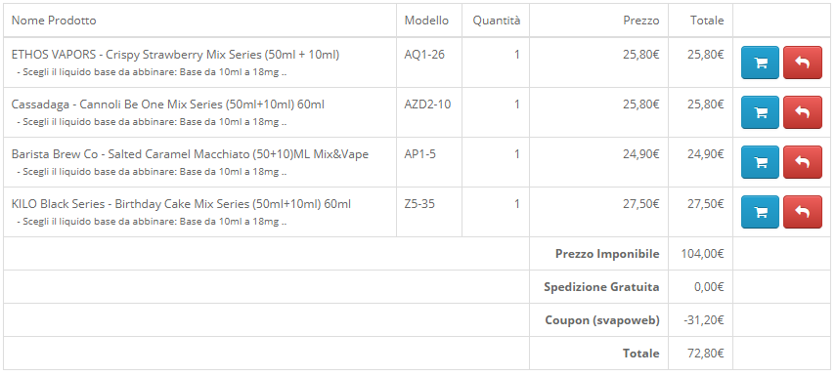Image resolution: width=836 pixels, height=376 pixels.
Task: Add Barista Brew Co Salted Caramel to cart
Action: click(x=760, y=162)
